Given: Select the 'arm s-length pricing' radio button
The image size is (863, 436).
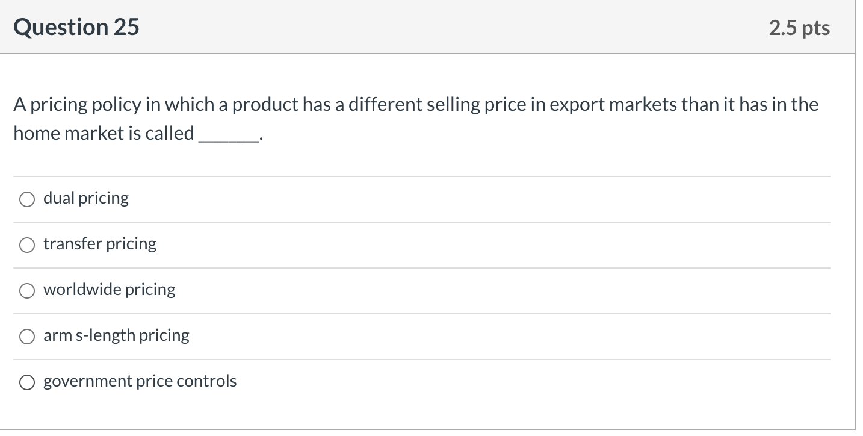Looking at the screenshot, I should tap(26, 336).
